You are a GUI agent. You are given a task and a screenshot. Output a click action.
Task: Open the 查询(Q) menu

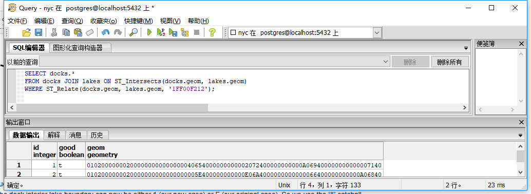(x=72, y=21)
